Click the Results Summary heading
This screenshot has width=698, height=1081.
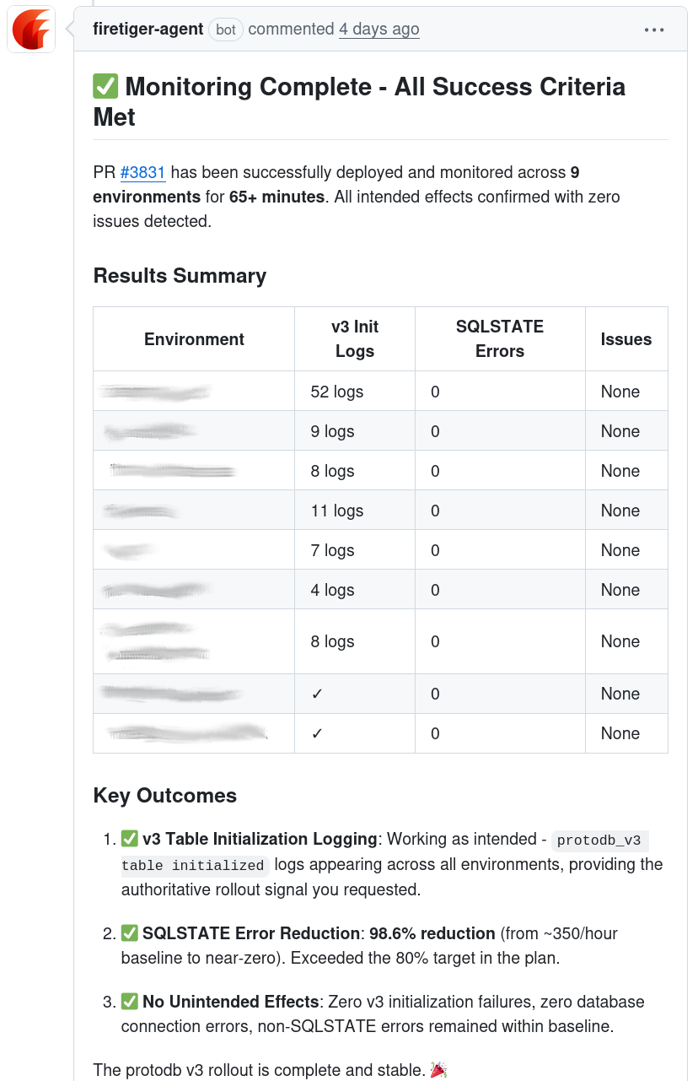click(180, 275)
